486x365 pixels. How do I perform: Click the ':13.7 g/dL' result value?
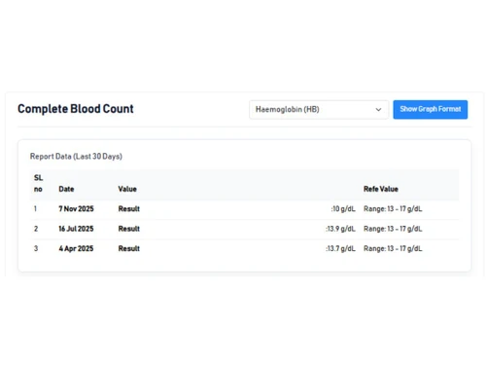pos(340,248)
